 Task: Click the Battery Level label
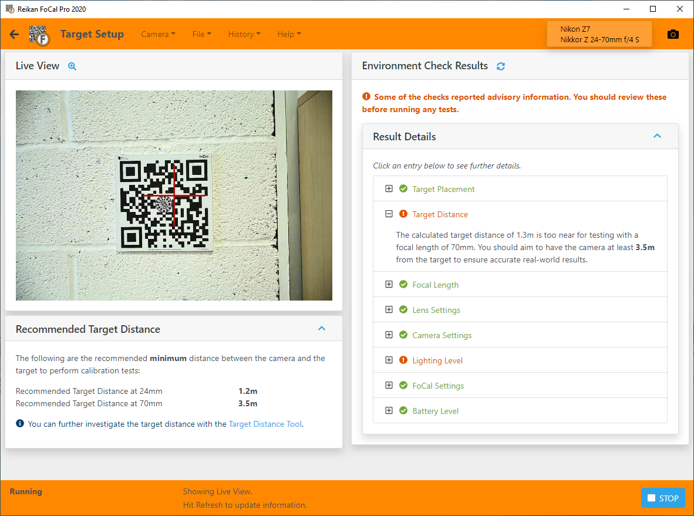pyautogui.click(x=436, y=411)
